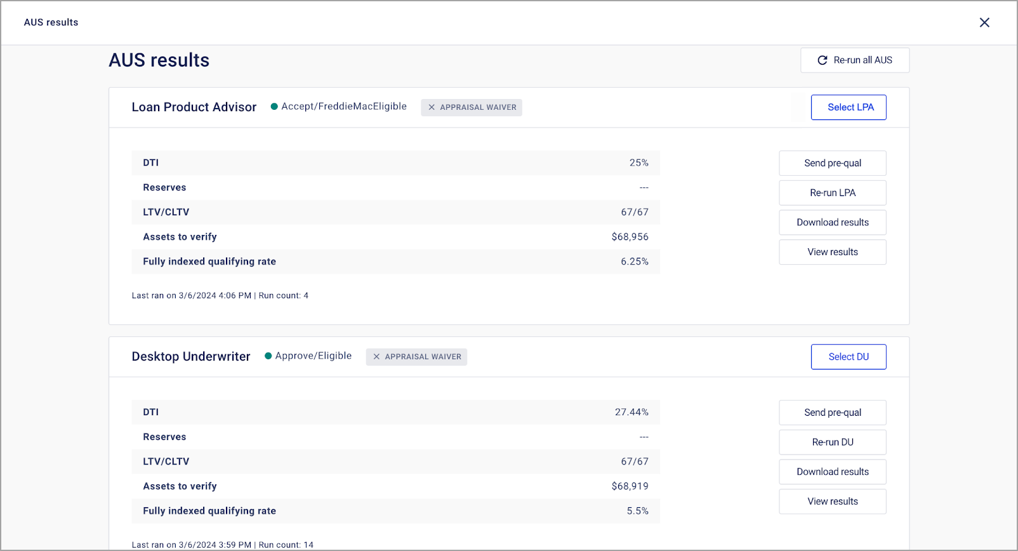Screen dimensions: 1018x551
Task: Click the green status dot beside Accept/FreddieMacEligible
Action: point(274,107)
